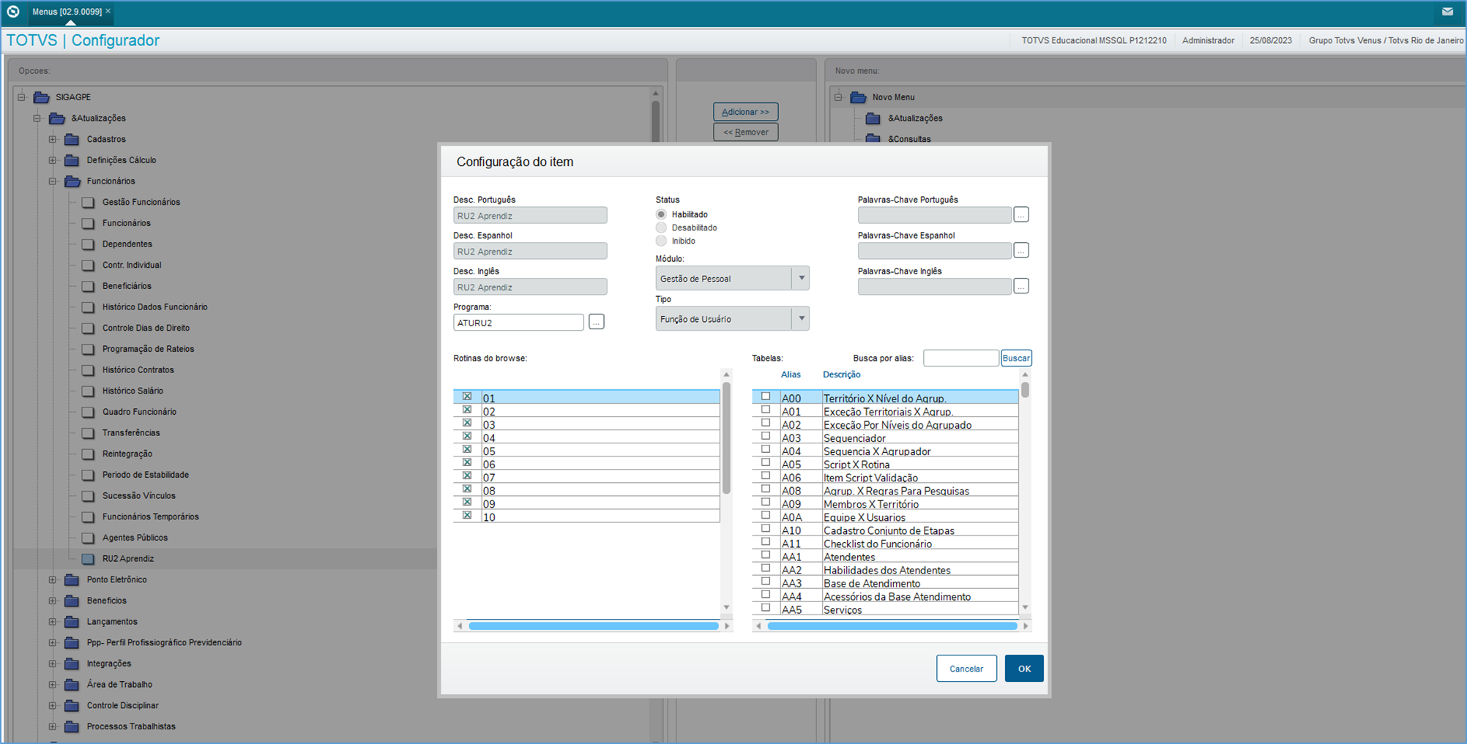Click the Beneficiários item icon
Image resolution: width=1467 pixels, height=744 pixels.
tap(88, 286)
